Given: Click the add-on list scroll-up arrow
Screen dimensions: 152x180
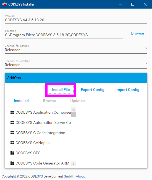Looking at the screenshot, I should 74,110.
